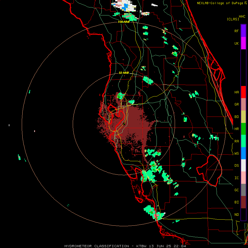Click the RA legend label
The image size is (248, 248).
pyautogui.click(x=236, y=141)
